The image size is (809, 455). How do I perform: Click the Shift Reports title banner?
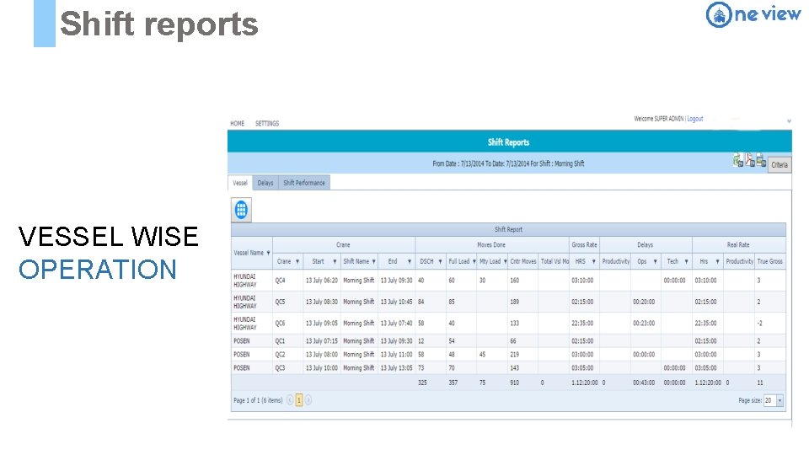509,142
